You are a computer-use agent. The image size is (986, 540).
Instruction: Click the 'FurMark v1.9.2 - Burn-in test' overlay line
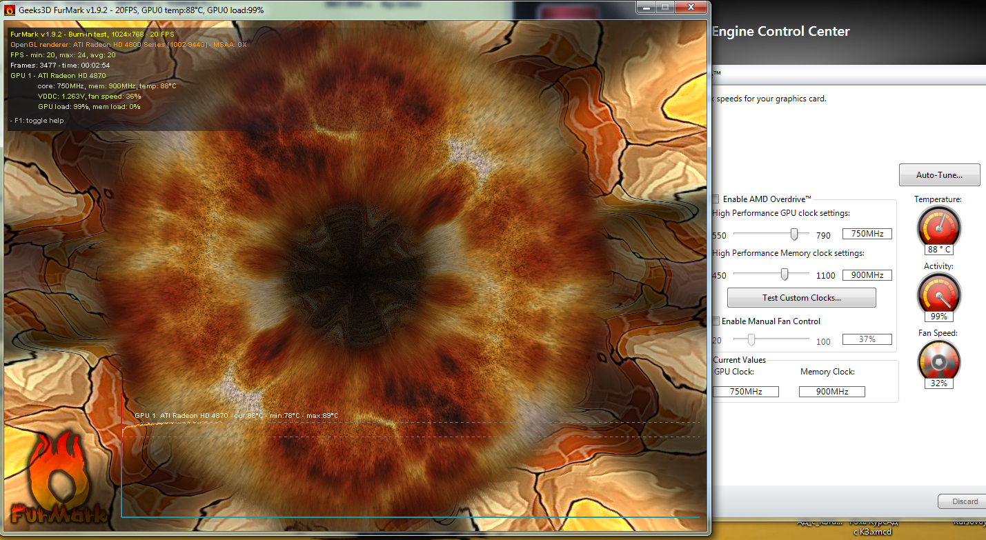tap(92, 34)
